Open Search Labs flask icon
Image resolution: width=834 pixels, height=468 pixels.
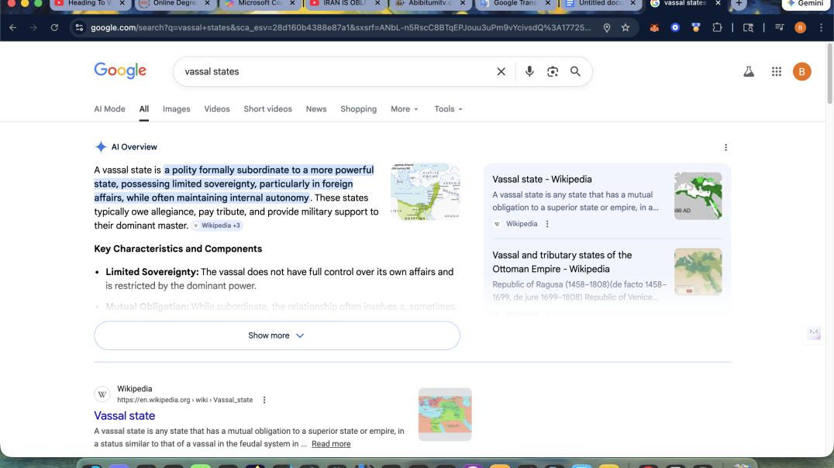[x=748, y=71]
